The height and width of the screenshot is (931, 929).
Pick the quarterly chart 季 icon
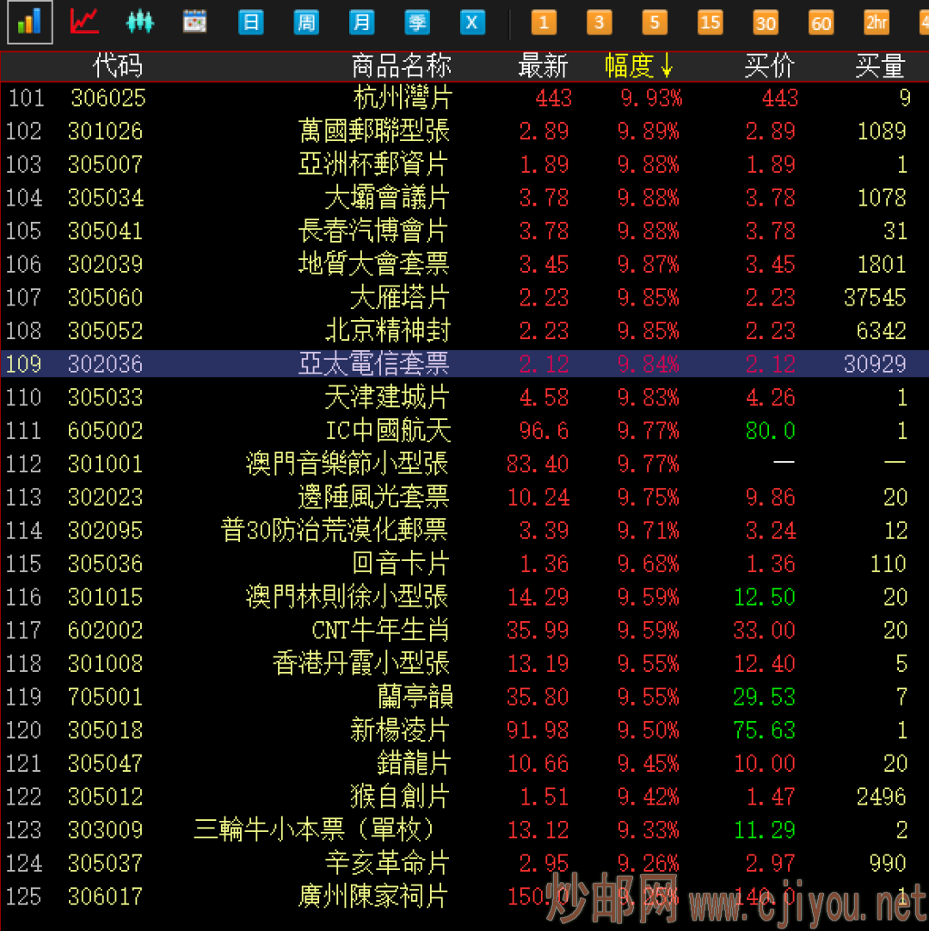pyautogui.click(x=417, y=22)
